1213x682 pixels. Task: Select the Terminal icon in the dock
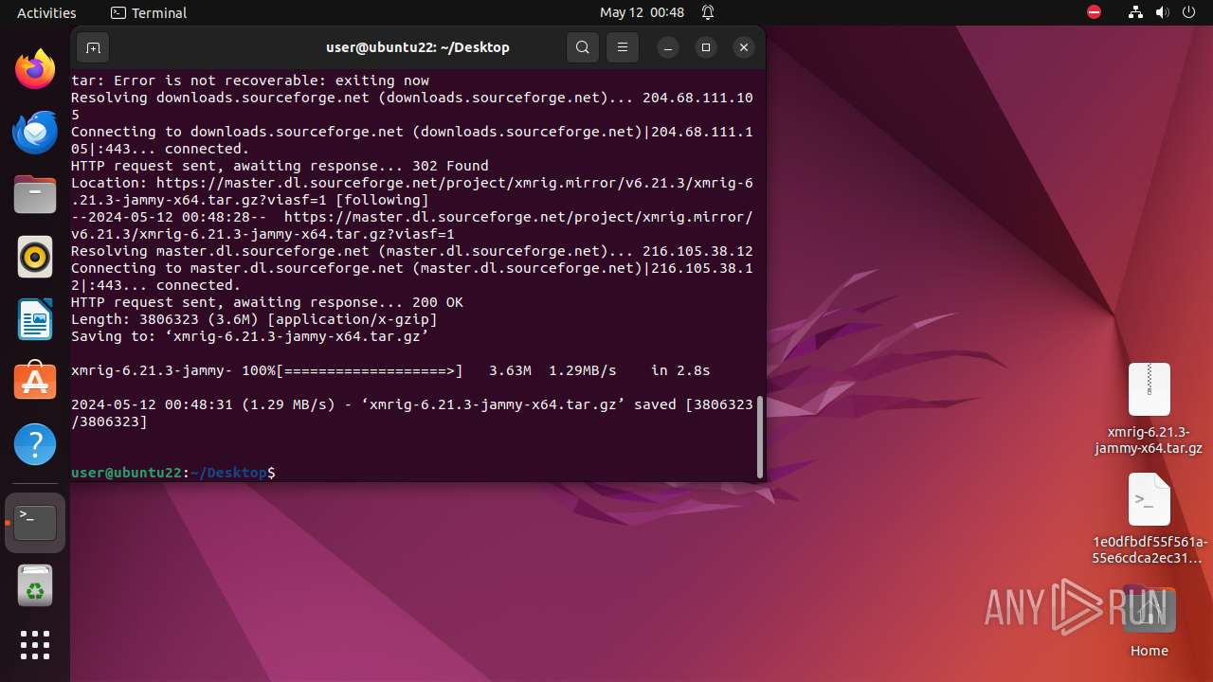[x=35, y=523]
